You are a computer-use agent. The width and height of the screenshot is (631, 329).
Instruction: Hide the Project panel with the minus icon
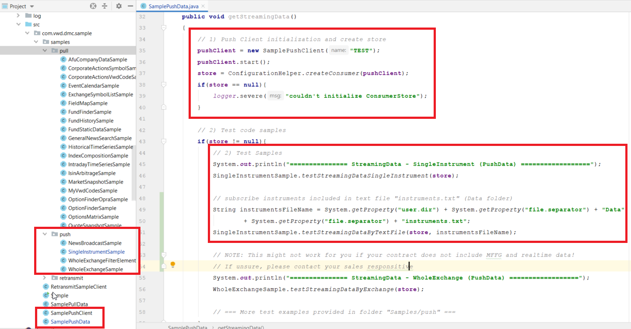[130, 6]
